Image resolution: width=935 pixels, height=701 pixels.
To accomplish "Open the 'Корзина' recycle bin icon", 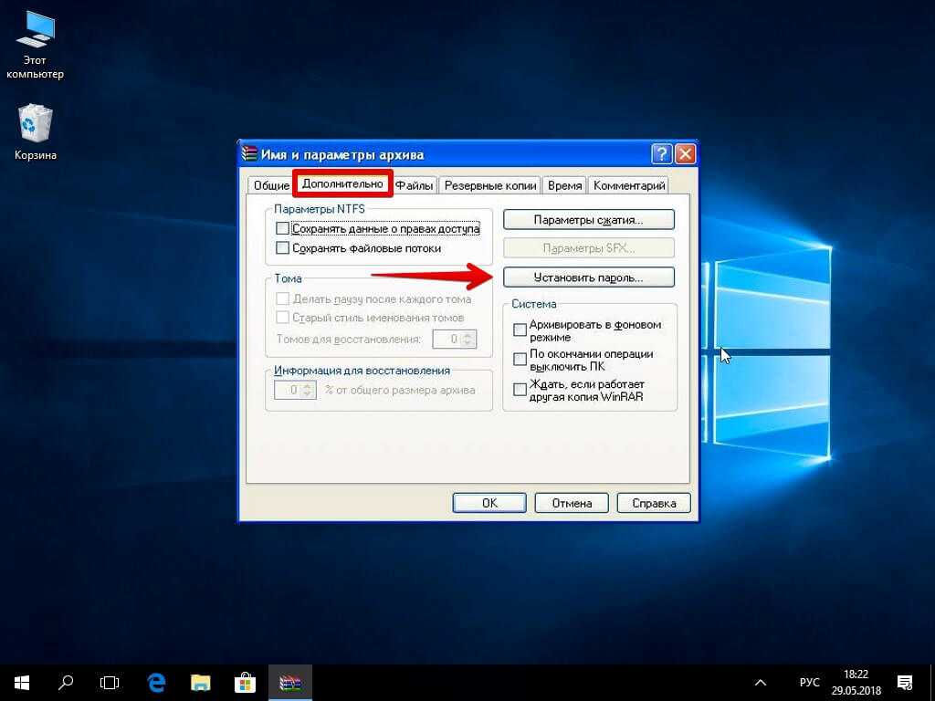I will point(36,131).
